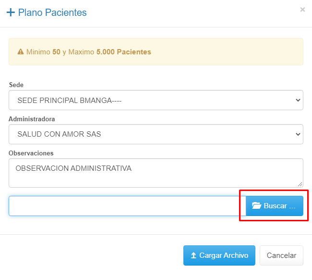The image size is (312, 280).
Task: Expand the chevron arrow on the Administradora select
Action: [x=298, y=134]
